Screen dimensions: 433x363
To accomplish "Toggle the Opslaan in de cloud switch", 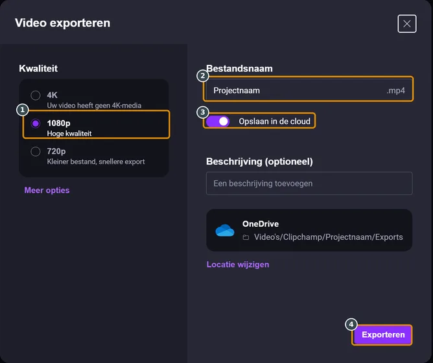I will coord(218,121).
